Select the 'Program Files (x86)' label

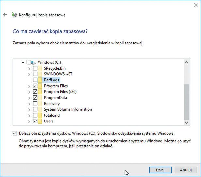click(60, 92)
